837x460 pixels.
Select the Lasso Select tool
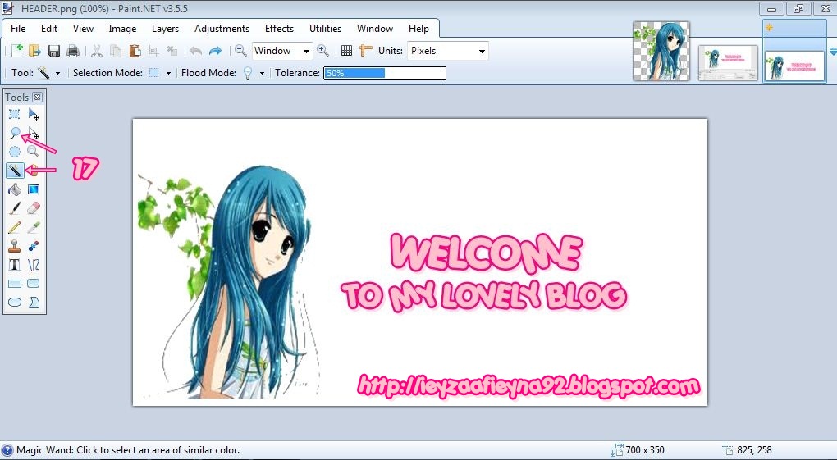pos(15,133)
